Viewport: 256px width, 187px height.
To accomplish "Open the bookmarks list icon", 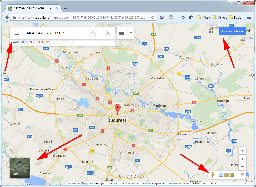I will (x=191, y=17).
